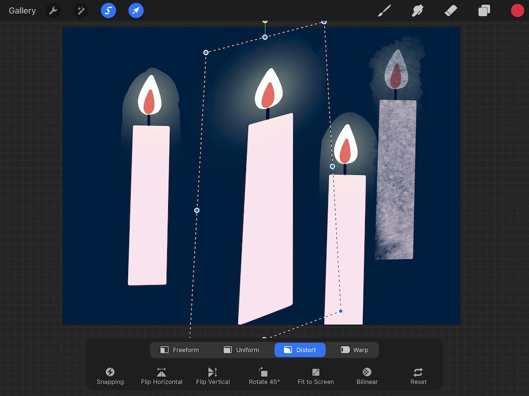
Task: Reset the current transformation
Action: [418, 376]
